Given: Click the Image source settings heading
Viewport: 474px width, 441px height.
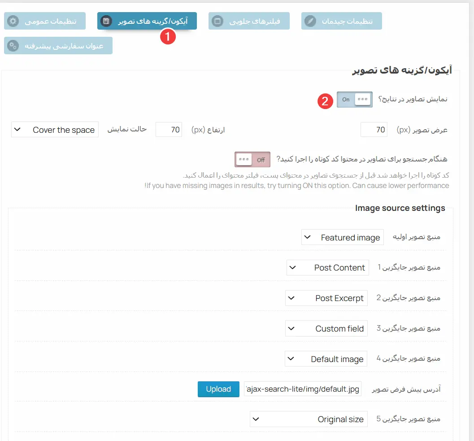Looking at the screenshot, I should [400, 208].
